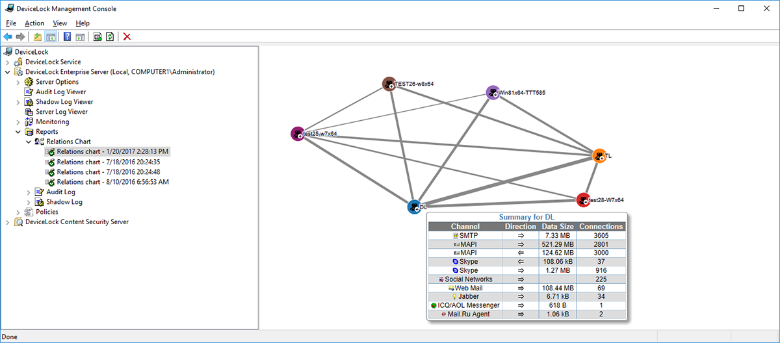This screenshot has height=343, width=780.
Task: Click the green Refresh toolbar icon
Action: (x=110, y=36)
